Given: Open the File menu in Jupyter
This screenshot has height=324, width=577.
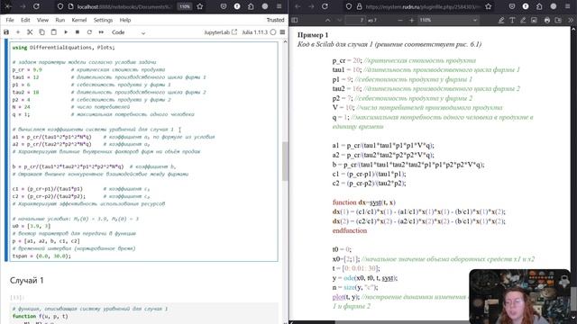Looking at the screenshot, I should [x=10, y=20].
